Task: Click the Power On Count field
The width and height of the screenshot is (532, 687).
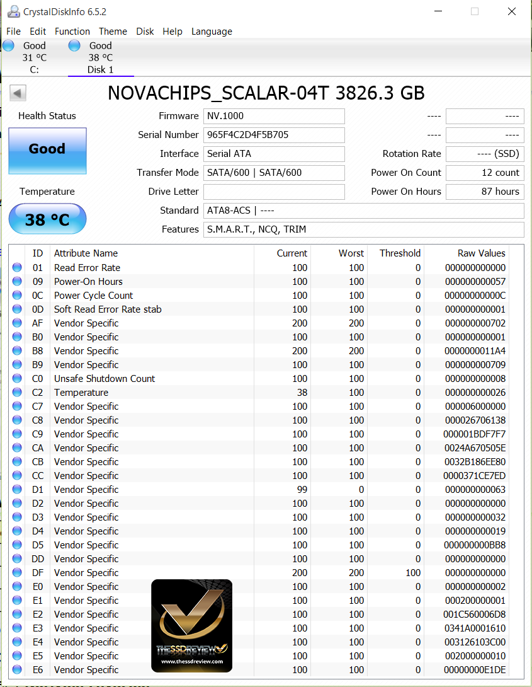Action: tap(485, 173)
